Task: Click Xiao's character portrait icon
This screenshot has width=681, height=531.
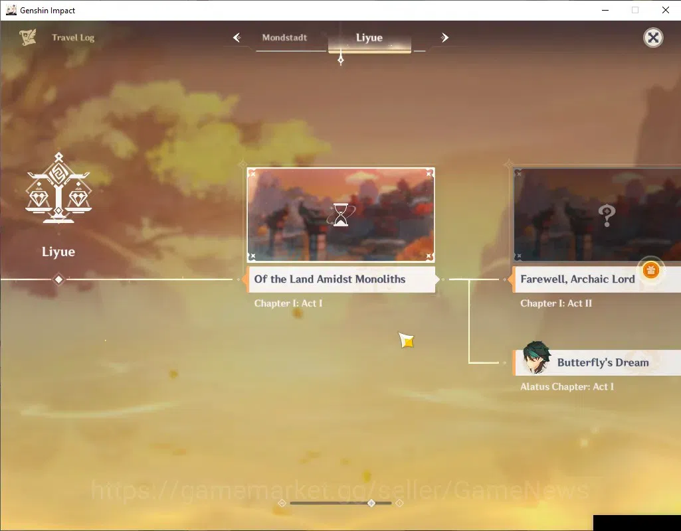Action: tap(536, 358)
